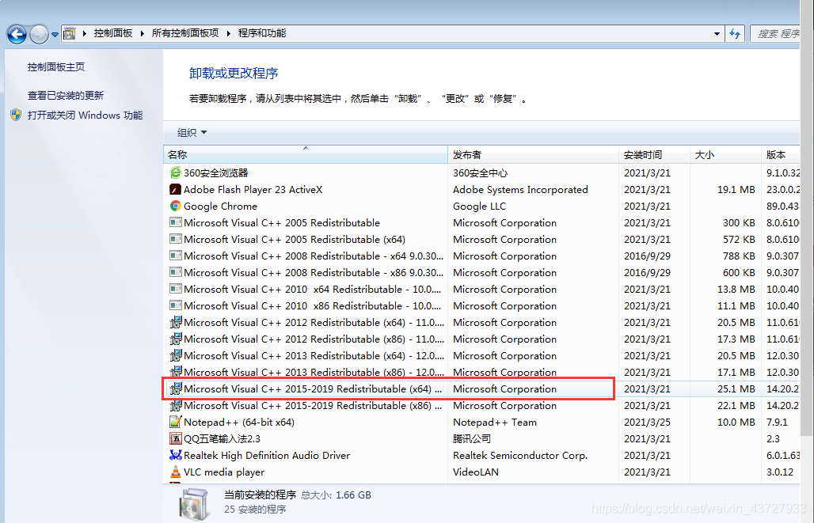Sort by 安装时间 column header
814x523 pixels.
[654, 154]
